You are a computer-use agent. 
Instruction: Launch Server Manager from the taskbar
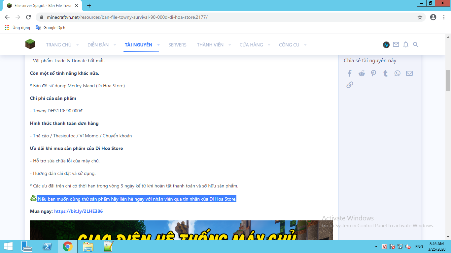[x=26, y=246]
